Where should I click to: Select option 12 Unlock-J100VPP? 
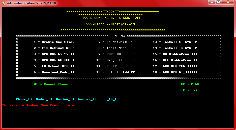(x=115, y=72)
